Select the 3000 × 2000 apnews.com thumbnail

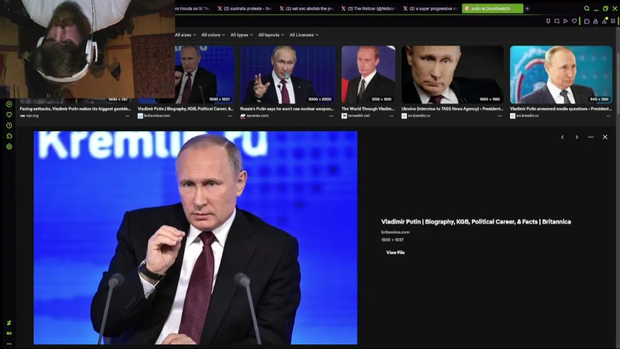pos(288,75)
